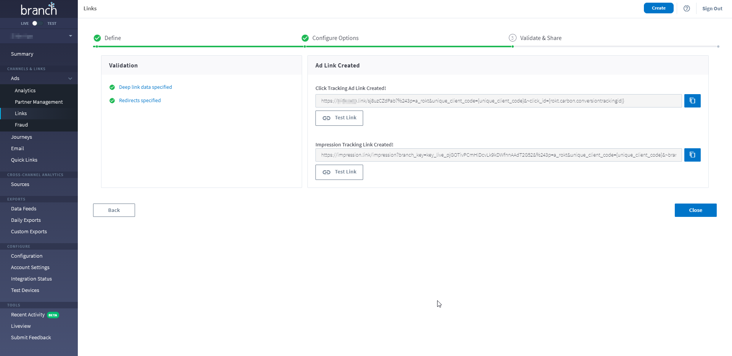Image resolution: width=732 pixels, height=356 pixels.
Task: Go Back to the previous step
Action: pyautogui.click(x=114, y=210)
